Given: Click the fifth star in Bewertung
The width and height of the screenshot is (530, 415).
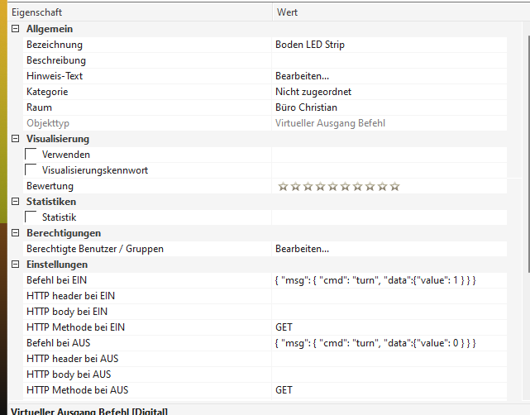Looking at the screenshot, I should (x=333, y=186).
